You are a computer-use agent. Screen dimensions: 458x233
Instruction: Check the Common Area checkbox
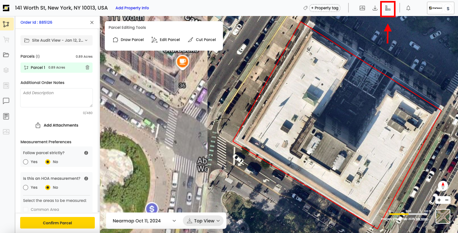[26, 210]
